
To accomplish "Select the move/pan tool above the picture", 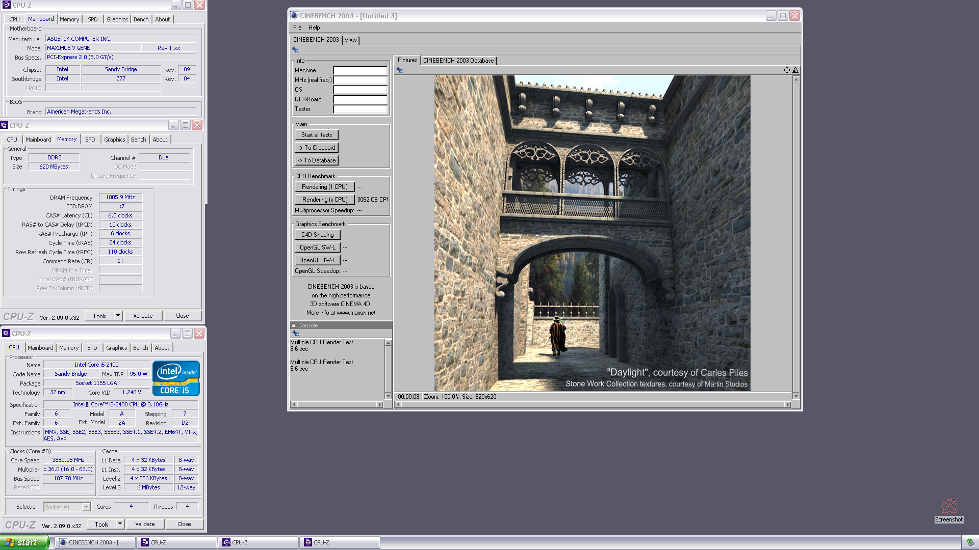I will pyautogui.click(x=787, y=70).
